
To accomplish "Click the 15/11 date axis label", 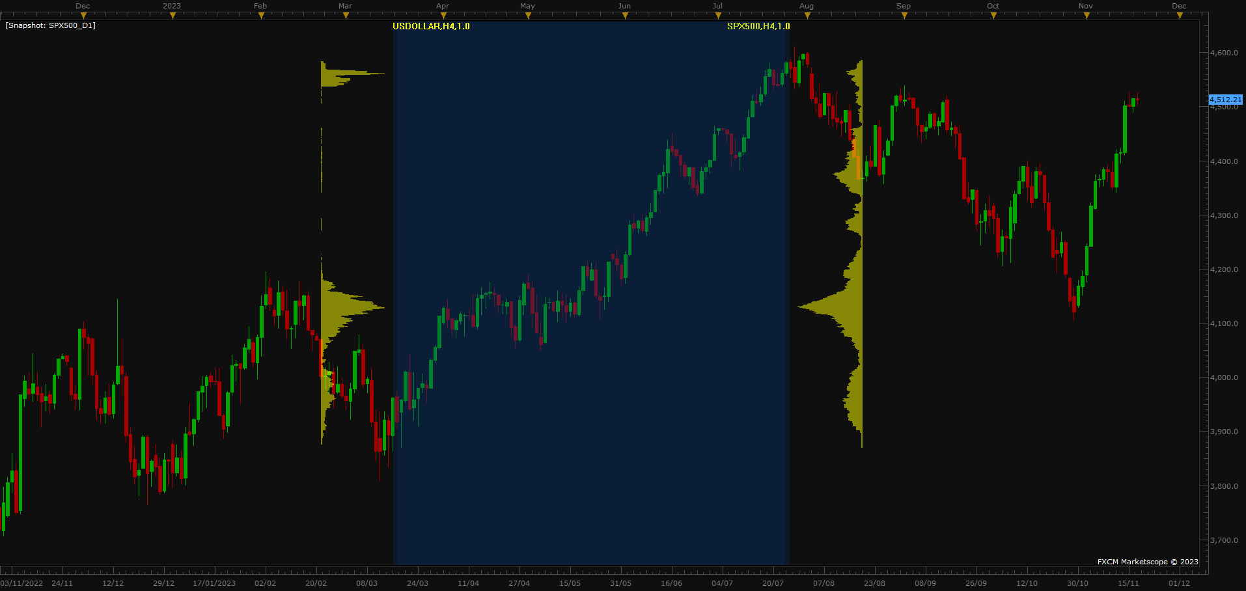I will 1129,583.
